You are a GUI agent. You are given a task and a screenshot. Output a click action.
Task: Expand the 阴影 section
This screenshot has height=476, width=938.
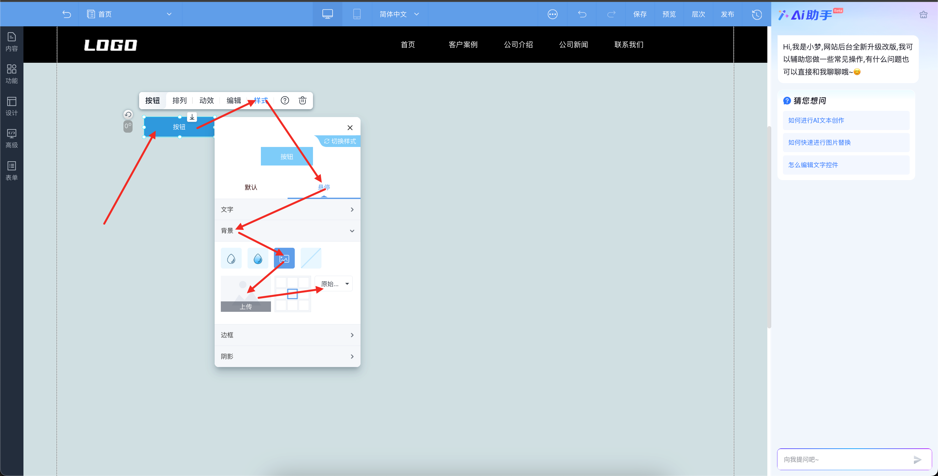pos(287,356)
